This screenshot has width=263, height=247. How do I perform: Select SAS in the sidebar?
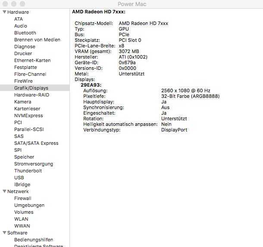point(19,136)
